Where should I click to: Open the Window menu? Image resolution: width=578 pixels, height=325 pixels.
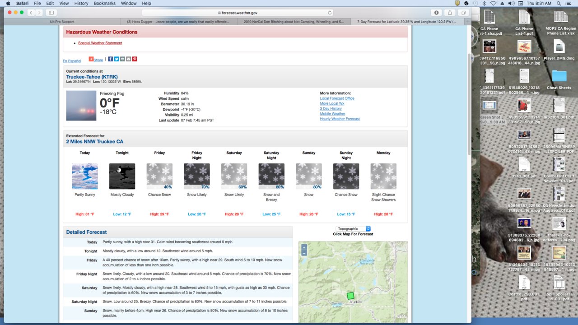129,3
